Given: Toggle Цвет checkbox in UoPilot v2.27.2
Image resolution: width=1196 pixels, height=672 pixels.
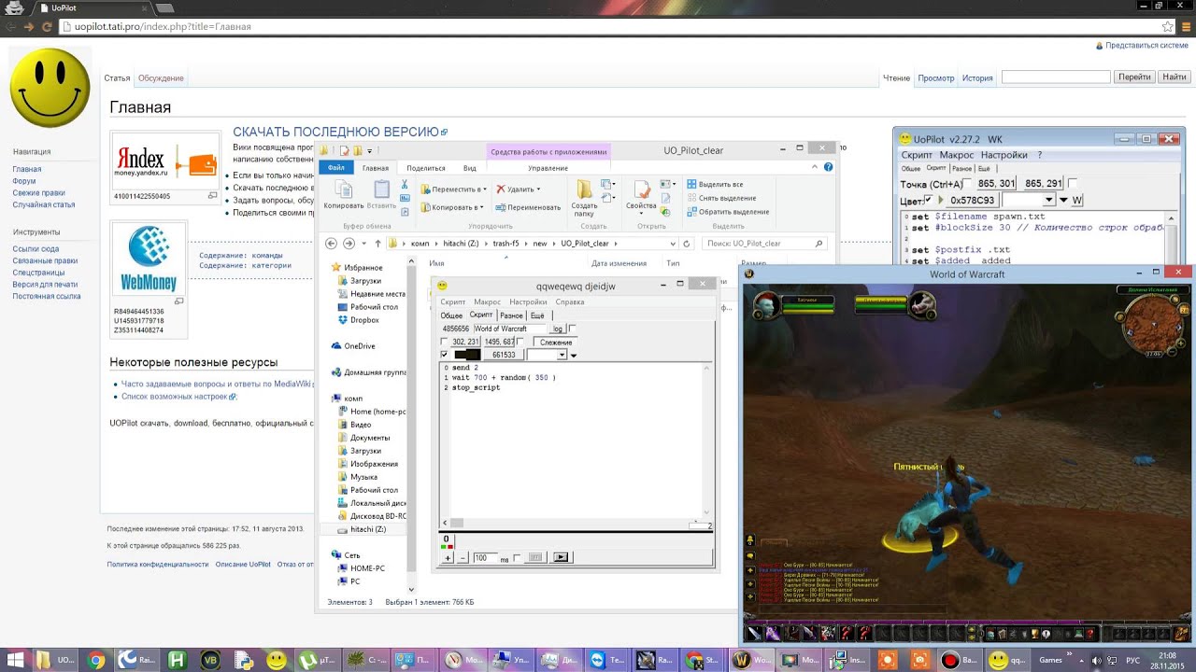Looking at the screenshot, I should coord(928,200).
